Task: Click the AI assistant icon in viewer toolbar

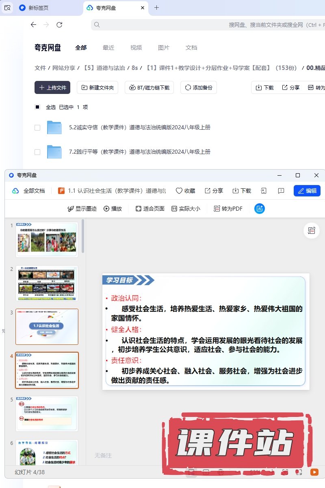Action: coord(259,209)
